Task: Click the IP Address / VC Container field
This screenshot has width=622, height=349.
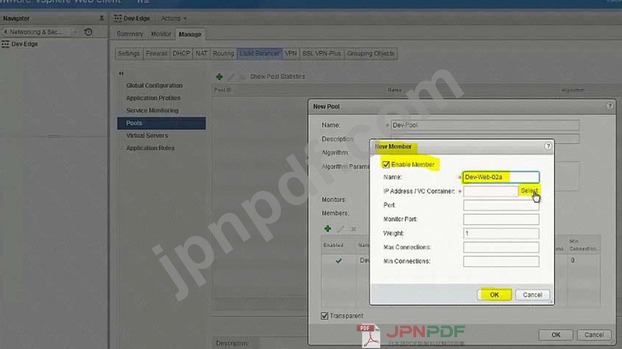Action: [x=491, y=191]
